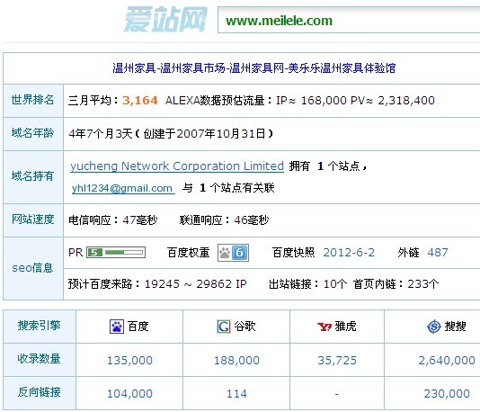Click the PageRank progress bar
Screen dimensions: 480x412
124,253
